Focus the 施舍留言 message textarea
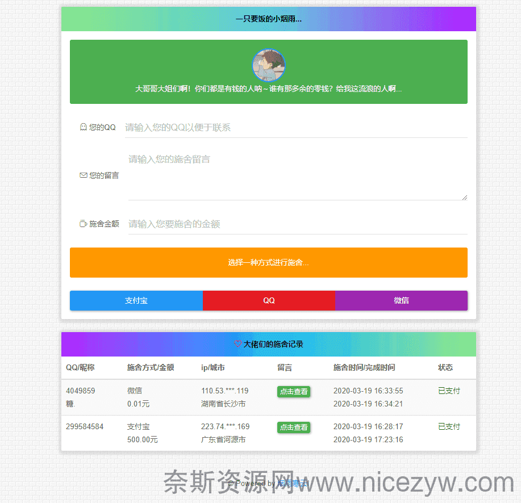 298,175
